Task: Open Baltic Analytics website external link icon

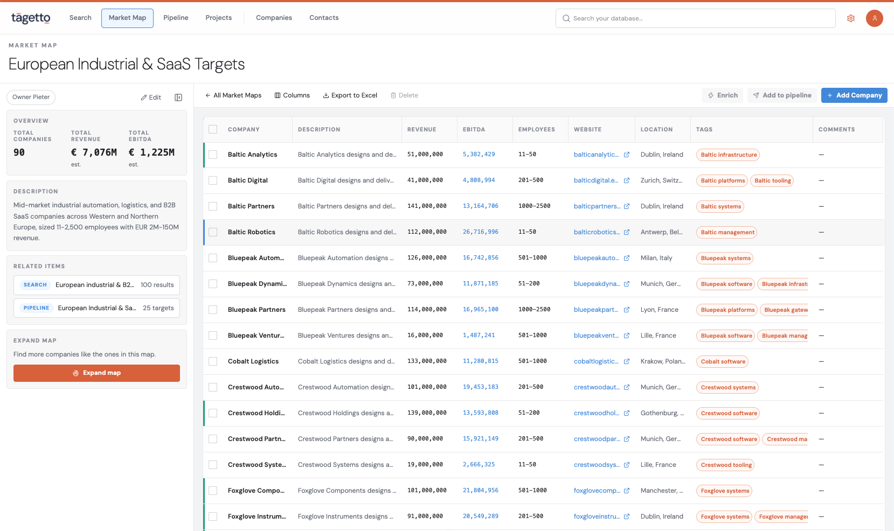Action: coord(627,155)
